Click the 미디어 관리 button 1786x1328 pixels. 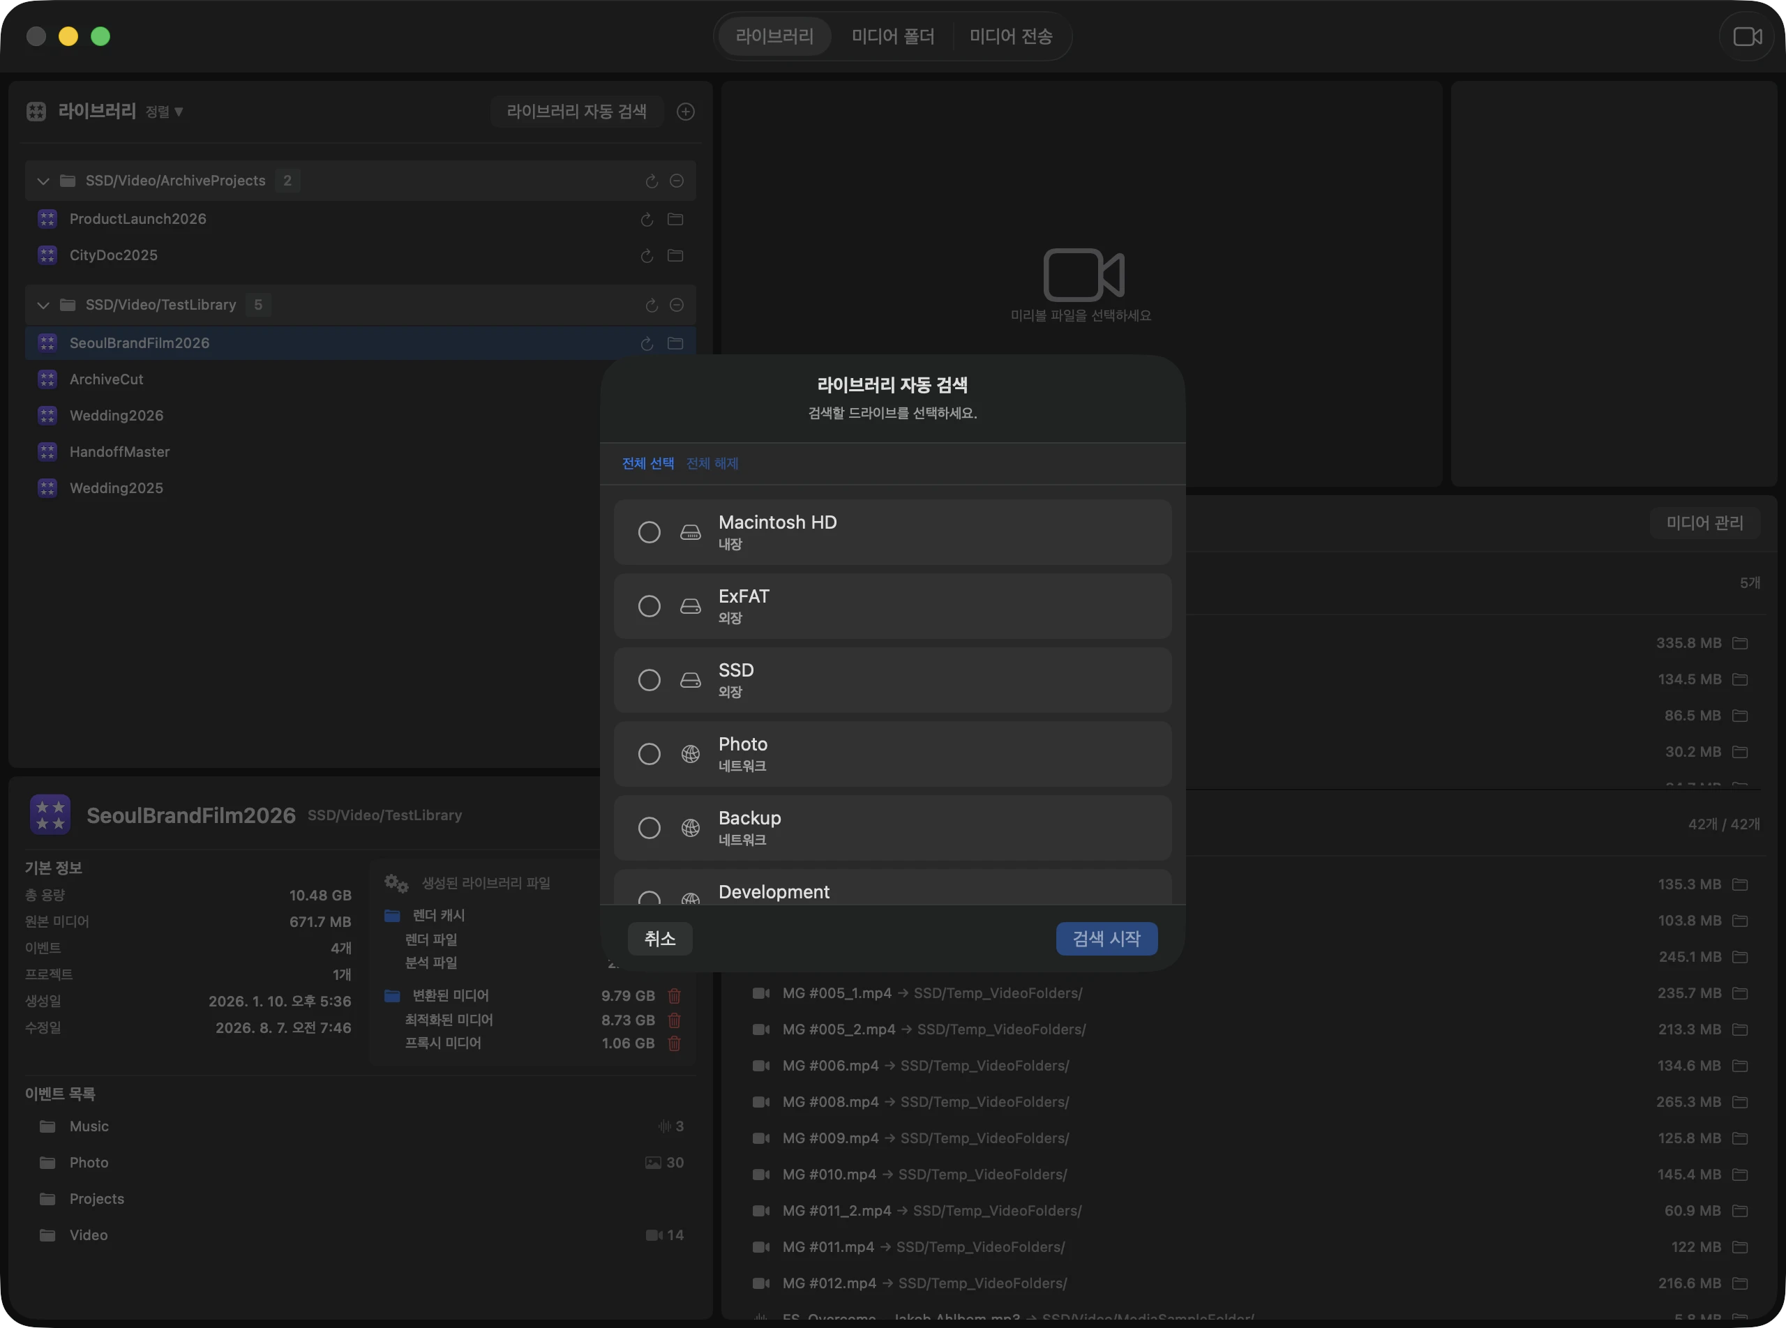click(x=1705, y=523)
